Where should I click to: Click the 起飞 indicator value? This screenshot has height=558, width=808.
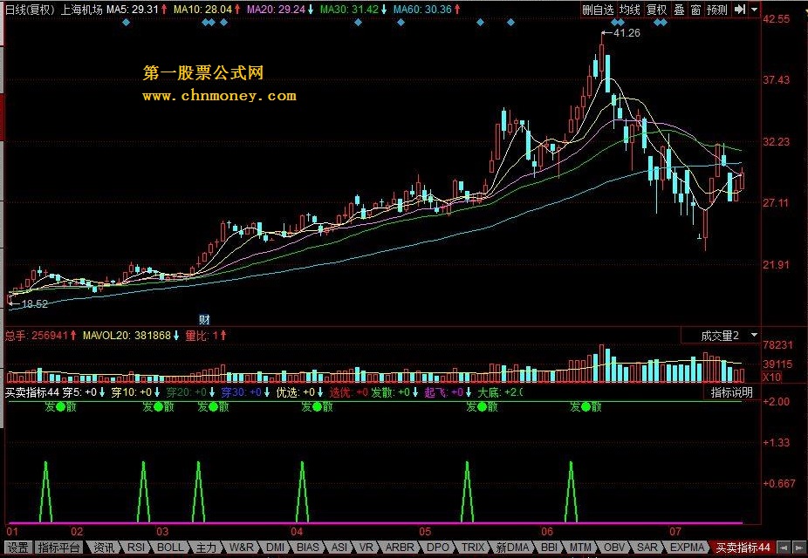click(x=443, y=392)
